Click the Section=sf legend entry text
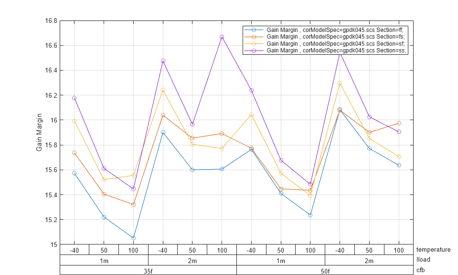 (x=337, y=43)
